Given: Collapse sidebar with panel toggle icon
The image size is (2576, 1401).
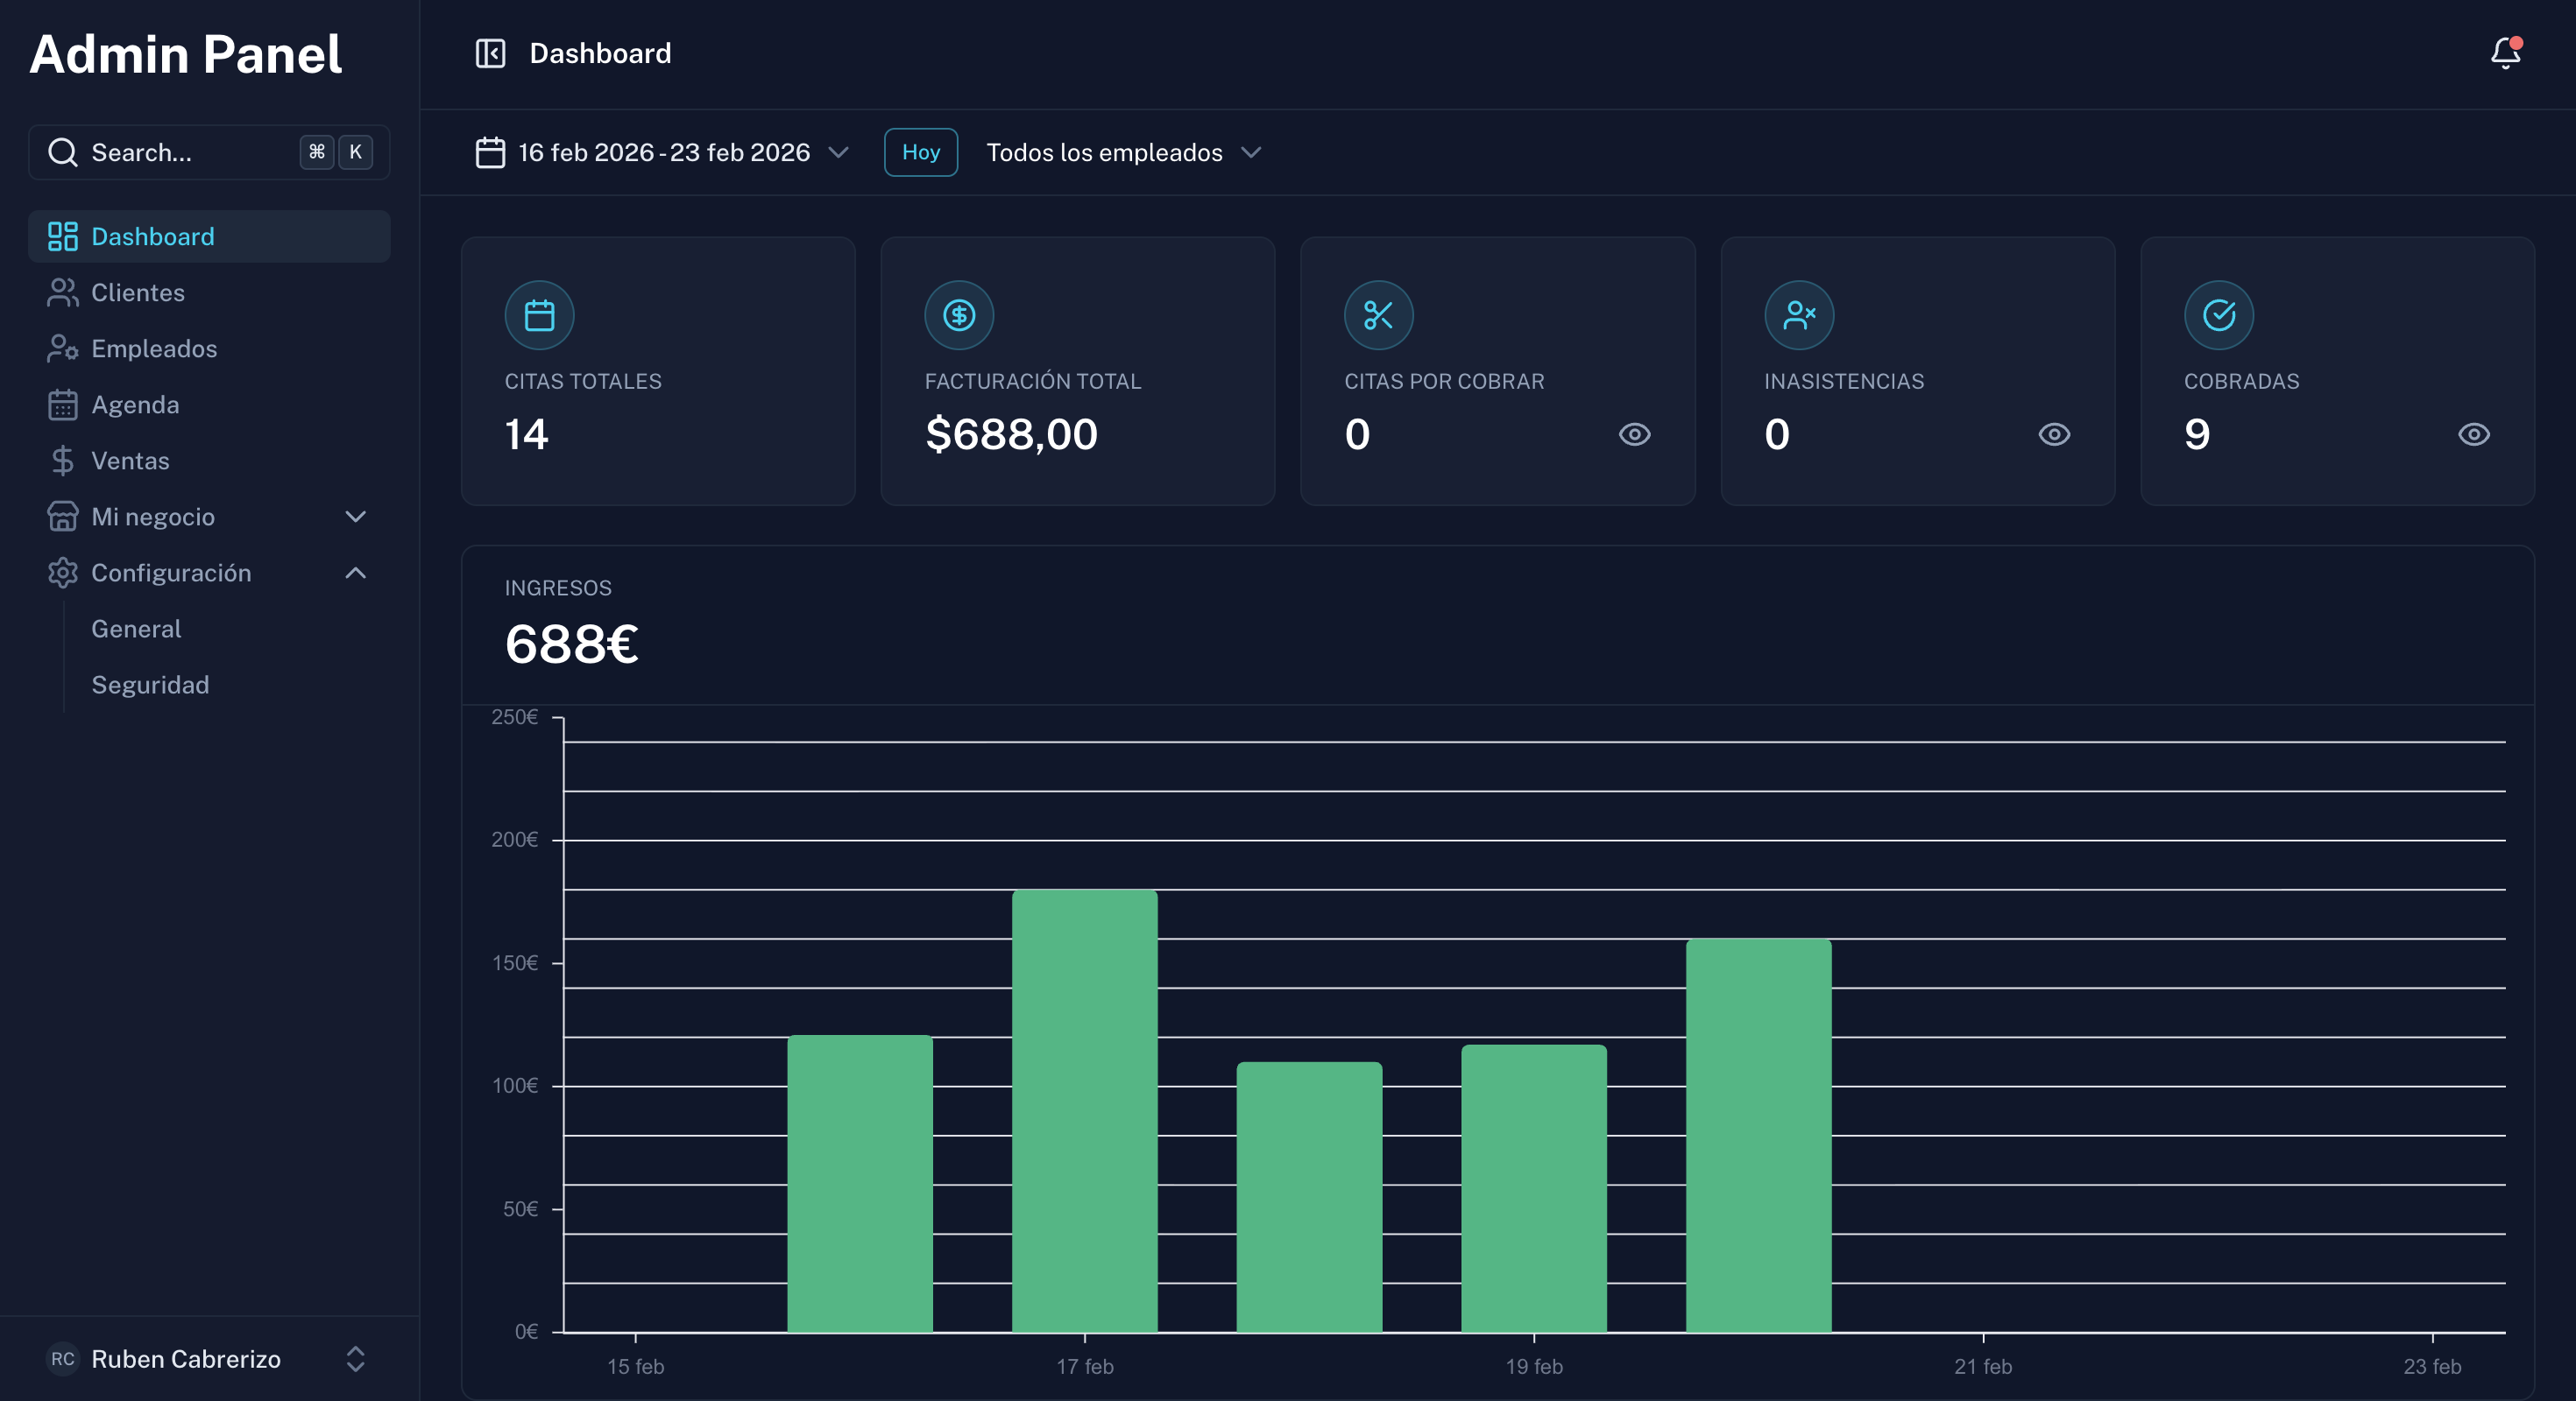Looking at the screenshot, I should tap(490, 53).
